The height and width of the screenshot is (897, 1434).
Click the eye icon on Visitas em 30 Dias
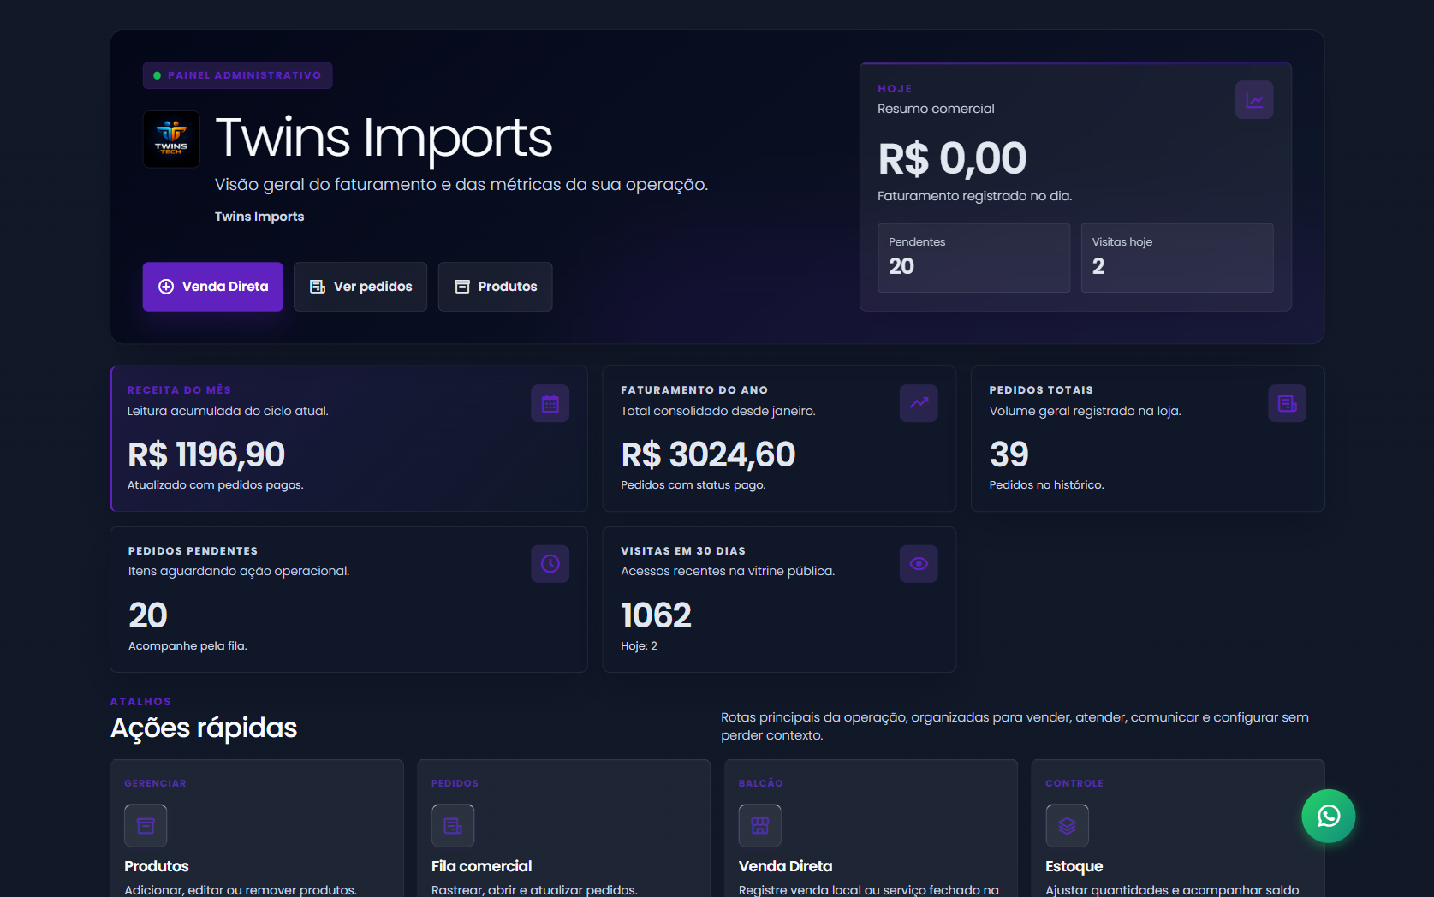(x=919, y=564)
